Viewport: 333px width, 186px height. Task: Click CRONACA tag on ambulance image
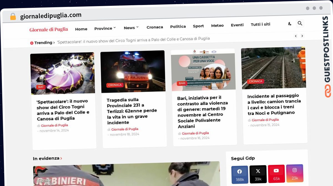click(115, 85)
